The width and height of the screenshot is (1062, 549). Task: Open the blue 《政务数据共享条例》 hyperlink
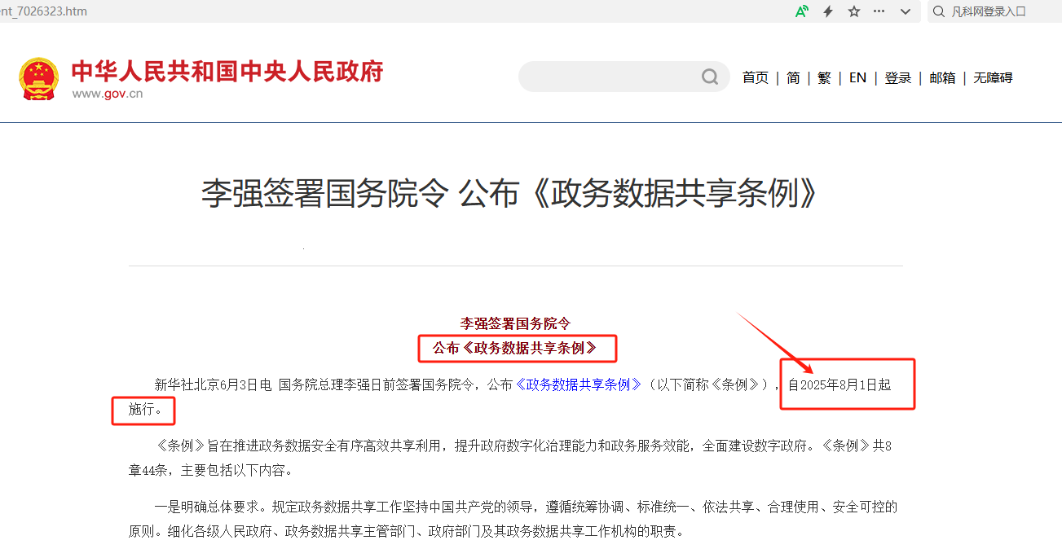tap(579, 384)
